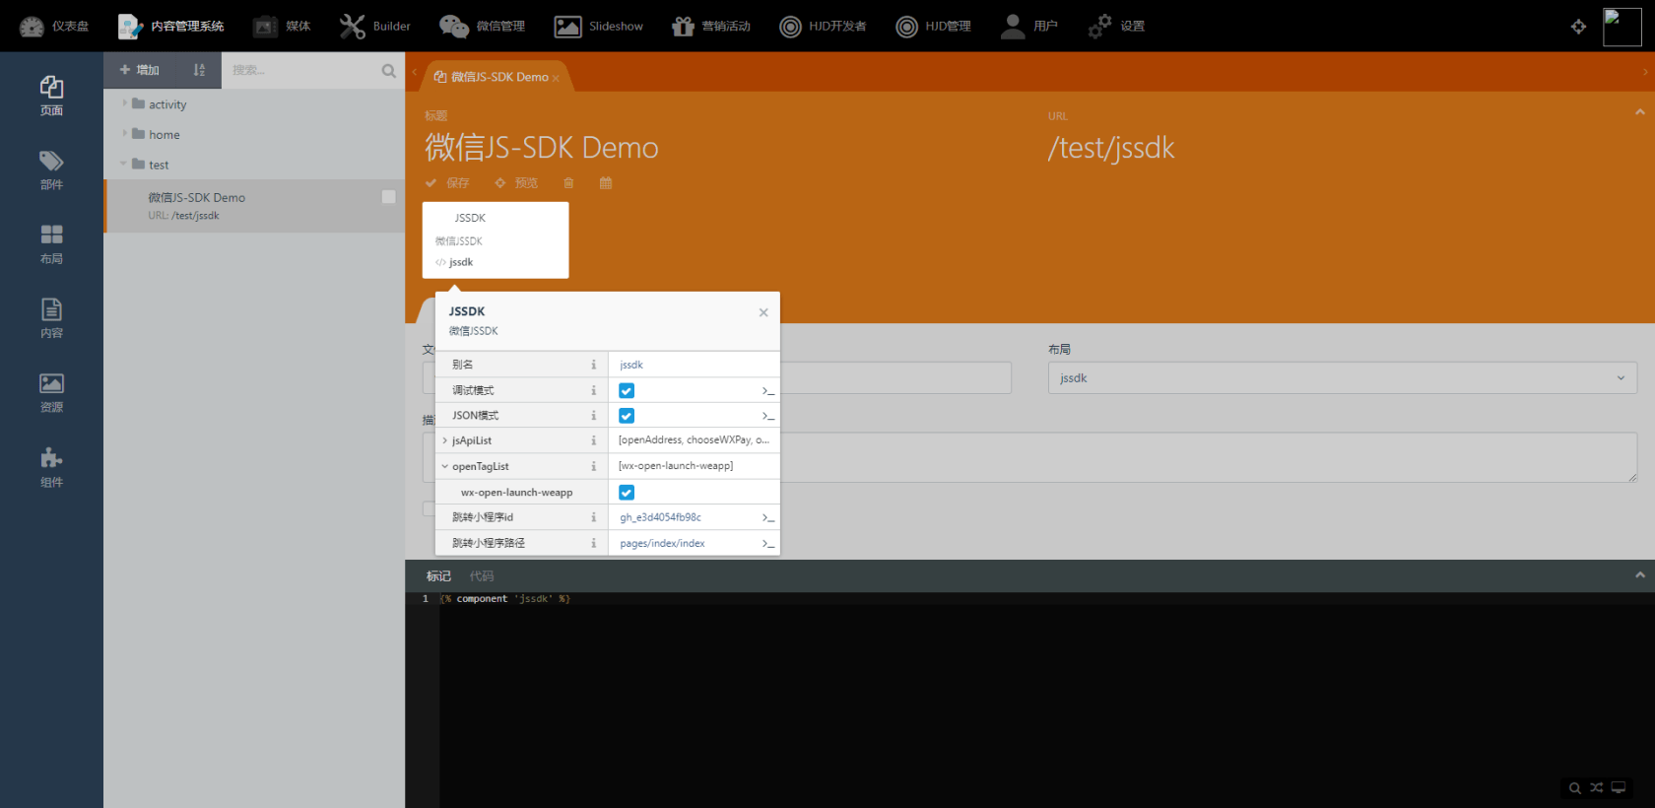1655x808 pixels.
Task: Toggle the JSON模式 checkbox
Action: [627, 416]
